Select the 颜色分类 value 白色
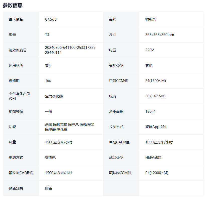 pyautogui.click(x=49, y=188)
